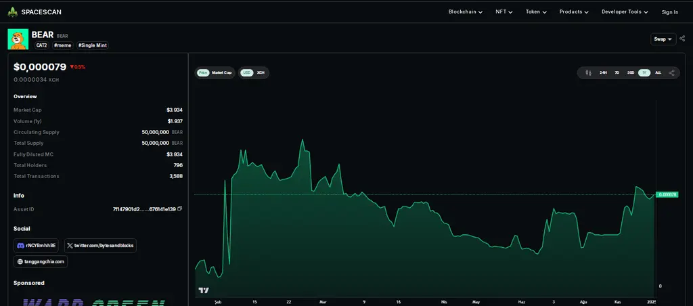Click the Total Holders value 796

(x=178, y=165)
